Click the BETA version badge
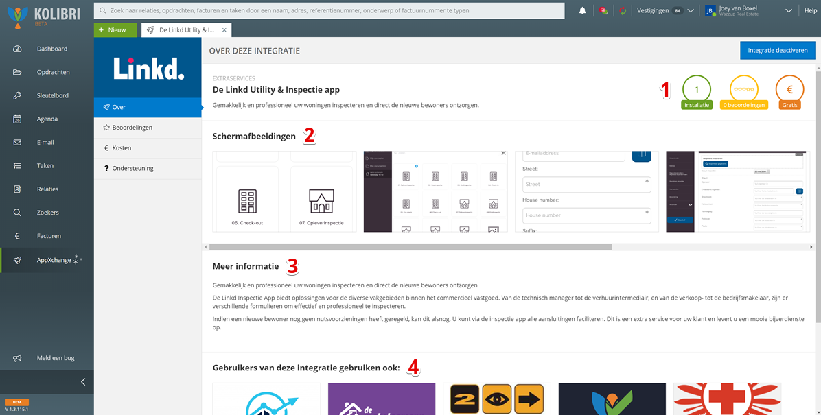 (x=16, y=402)
